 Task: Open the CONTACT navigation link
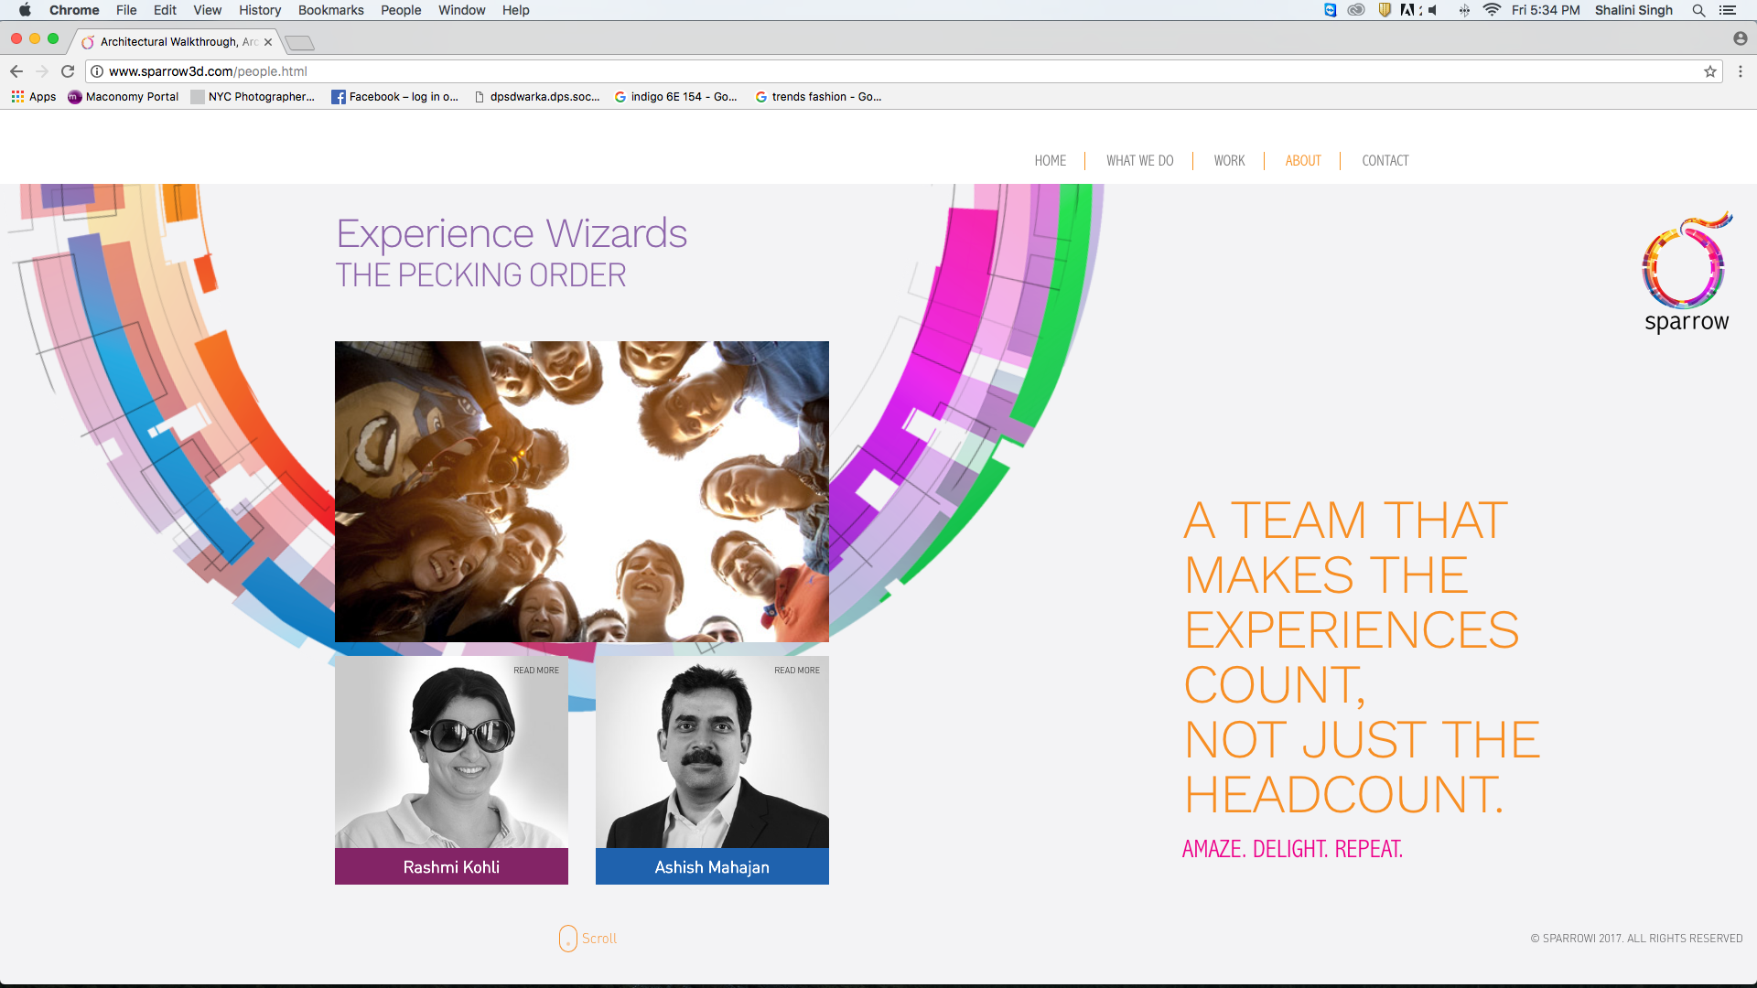[x=1385, y=161]
